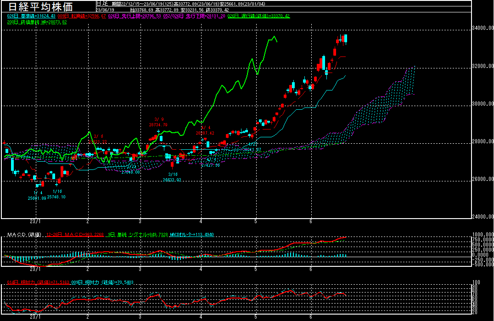Image resolution: width=494 pixels, height=321 pixels.
Task: Select the 9日 単純 シグナル legend label
Action: click(138, 235)
